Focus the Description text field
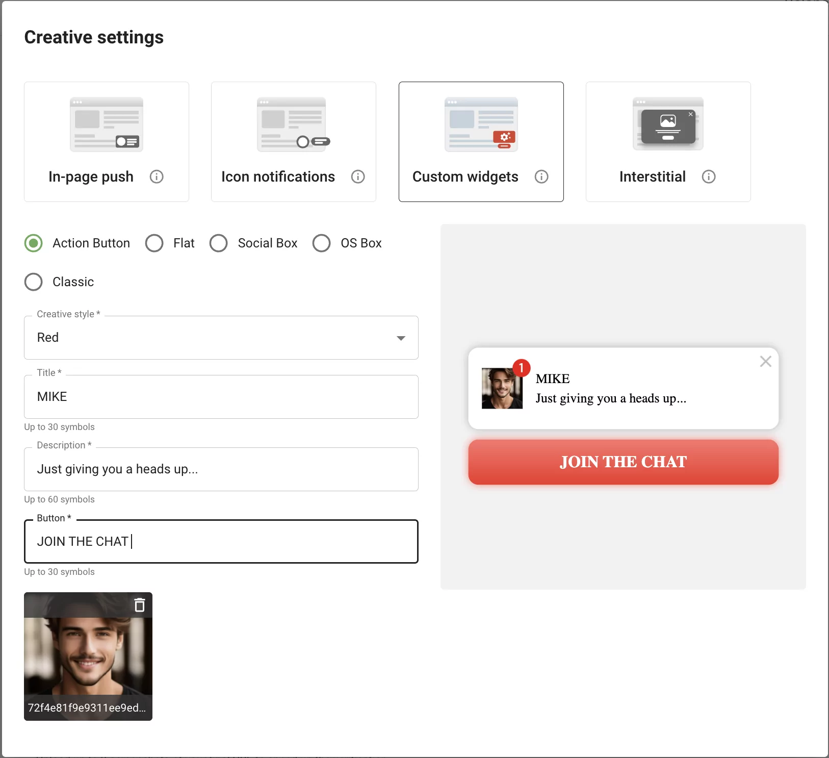 point(221,469)
